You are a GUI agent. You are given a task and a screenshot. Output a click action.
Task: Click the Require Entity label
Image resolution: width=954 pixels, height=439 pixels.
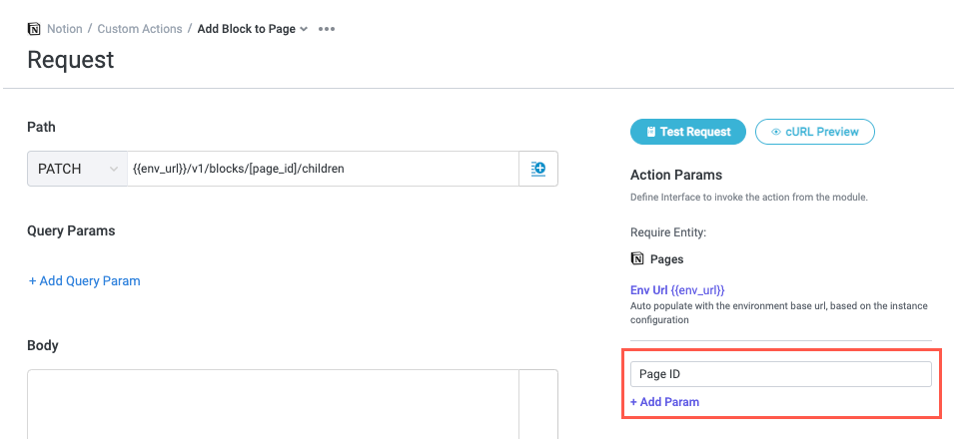[x=667, y=232]
